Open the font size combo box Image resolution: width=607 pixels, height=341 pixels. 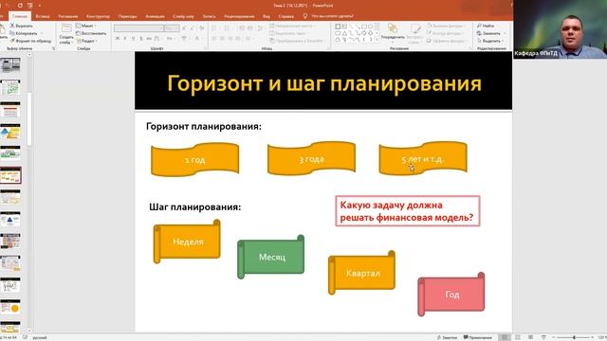pyautogui.click(x=172, y=28)
